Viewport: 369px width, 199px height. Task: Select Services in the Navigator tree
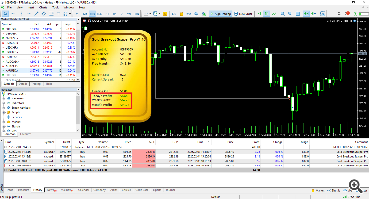point(16,117)
